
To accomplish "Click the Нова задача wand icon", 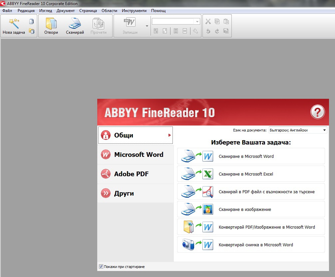I will [x=14, y=23].
